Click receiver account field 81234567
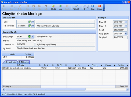131x97 pixels. [25, 44]
